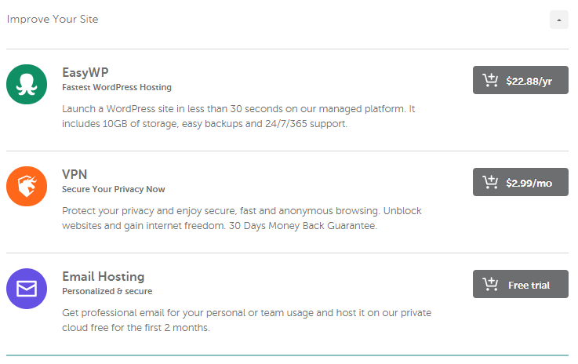Click the cart icon on Free trial button
Viewport: 578px width, 364px height.
490,284
